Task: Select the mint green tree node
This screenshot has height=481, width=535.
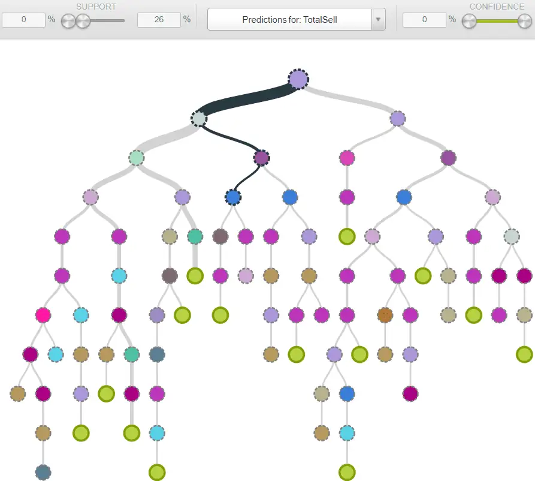Action: (137, 158)
